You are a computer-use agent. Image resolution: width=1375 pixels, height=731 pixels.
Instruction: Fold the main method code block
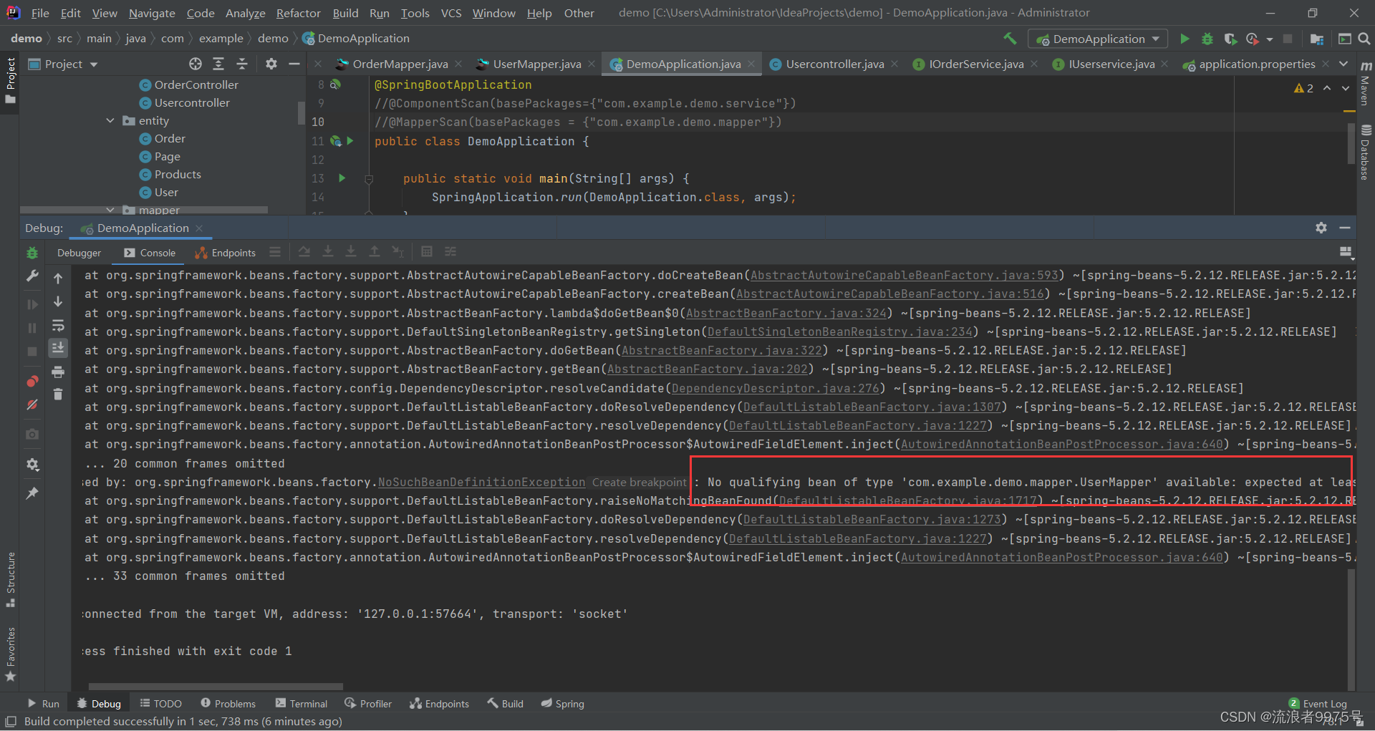tap(369, 179)
